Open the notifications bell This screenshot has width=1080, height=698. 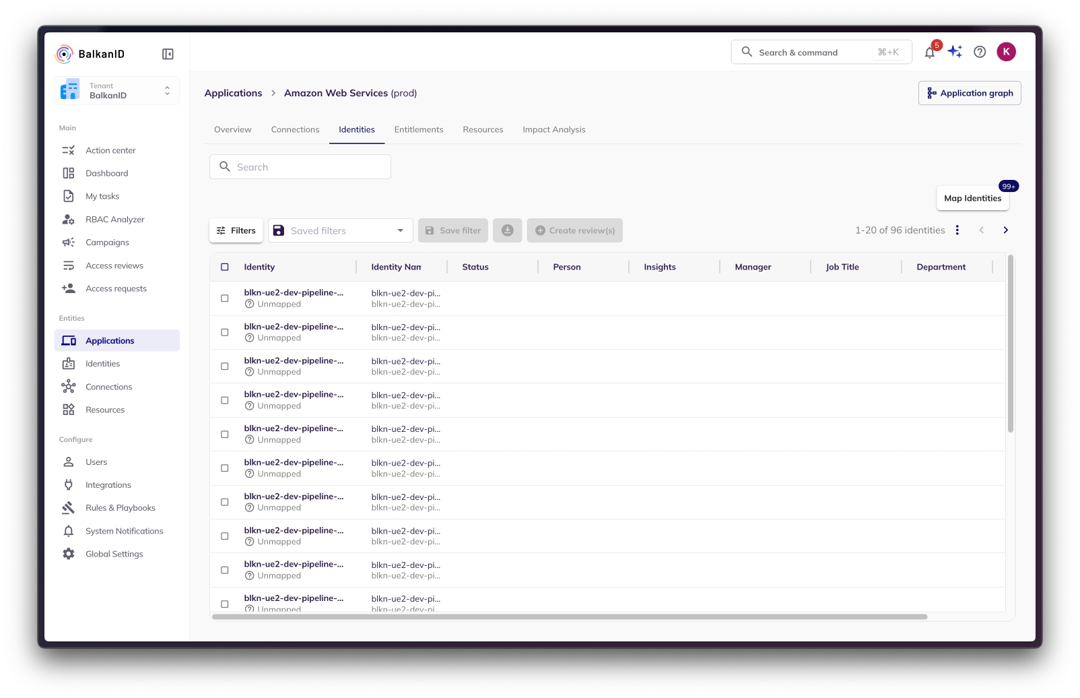coord(930,53)
